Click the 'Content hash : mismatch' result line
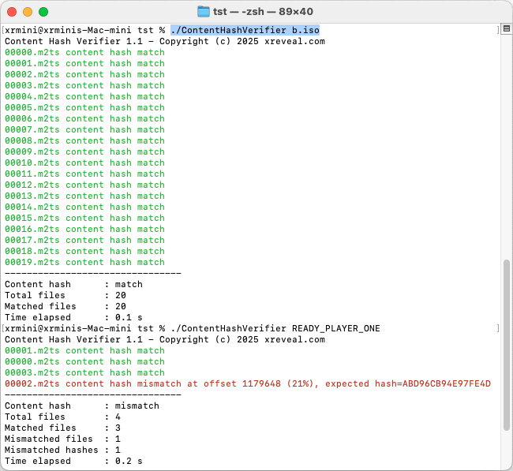The height and width of the screenshot is (471, 513). (x=81, y=406)
